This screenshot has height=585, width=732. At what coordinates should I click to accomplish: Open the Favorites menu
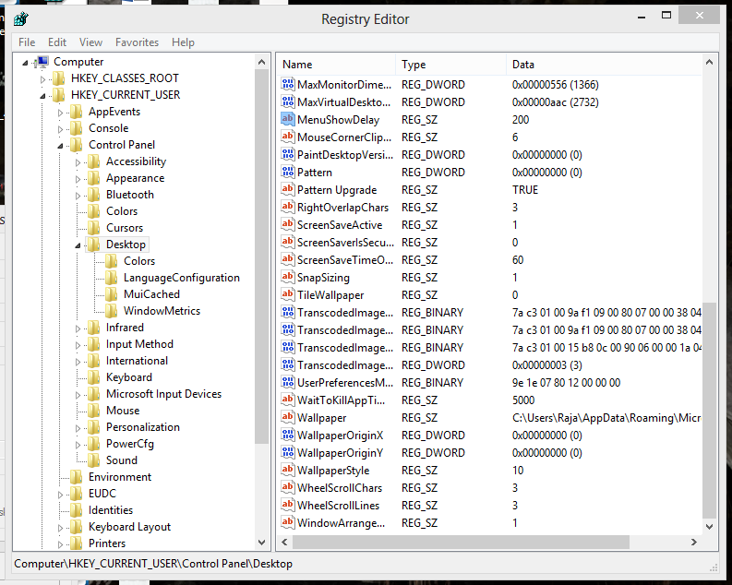point(137,42)
